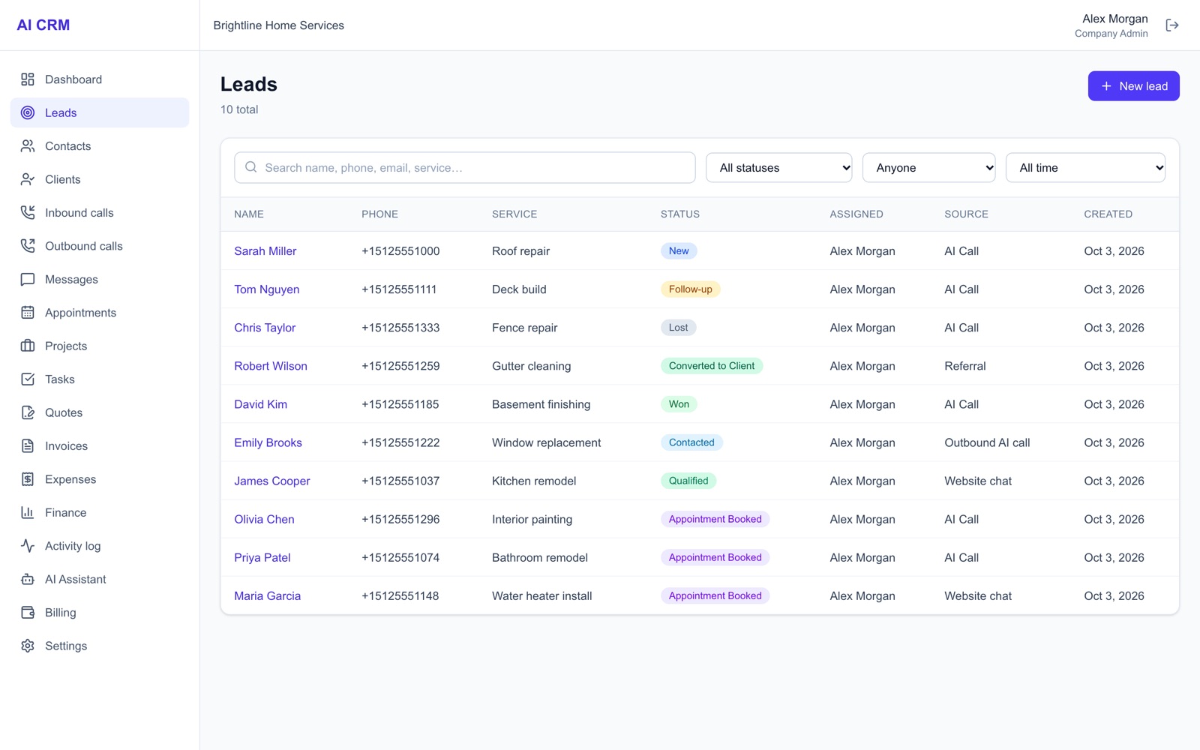Click the AI CRM logo
The height and width of the screenshot is (750, 1200).
point(43,25)
